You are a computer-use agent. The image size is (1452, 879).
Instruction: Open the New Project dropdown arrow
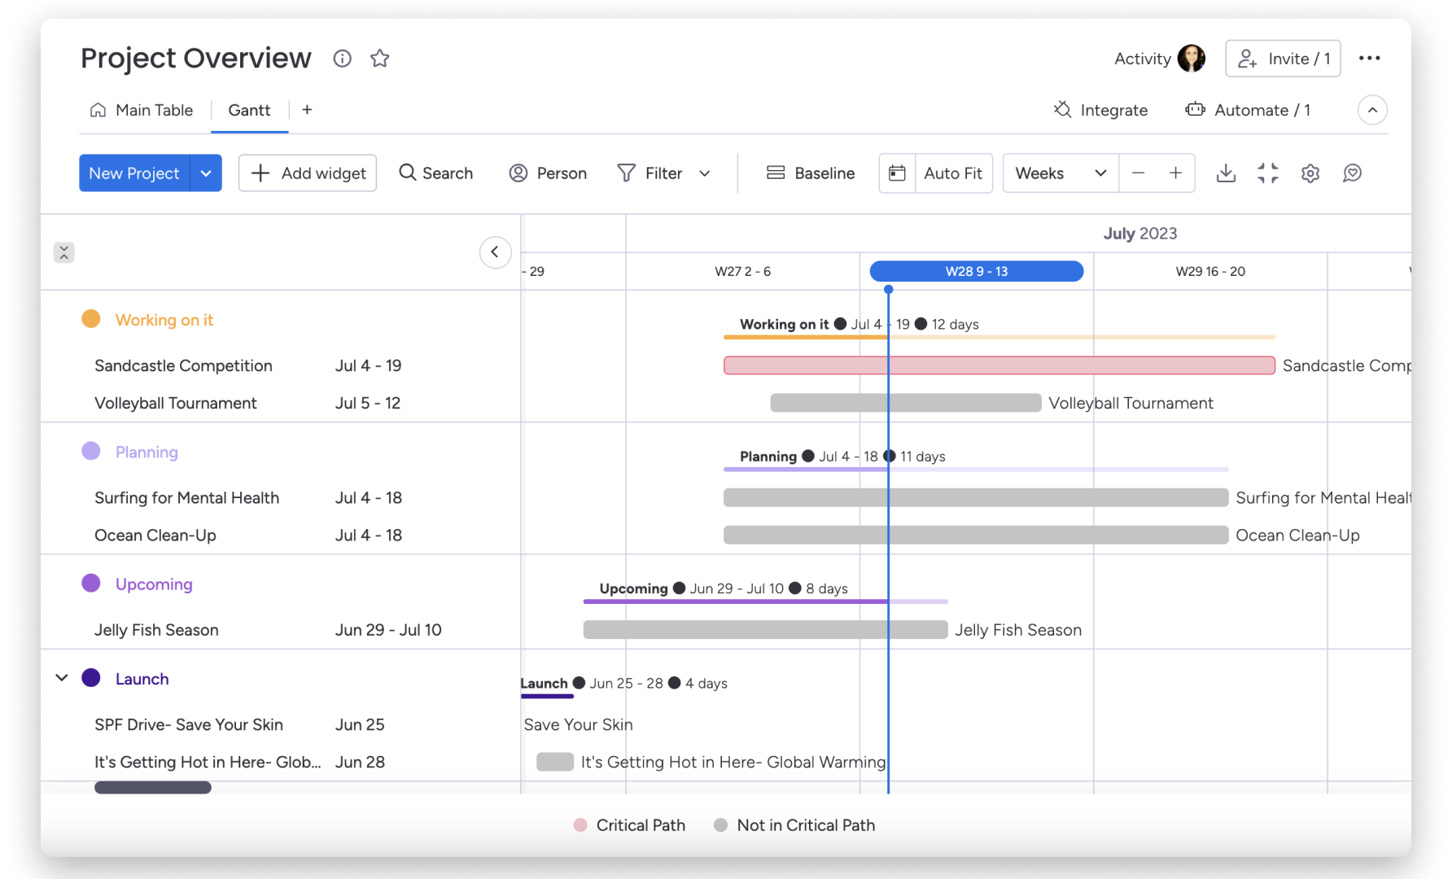pyautogui.click(x=206, y=173)
